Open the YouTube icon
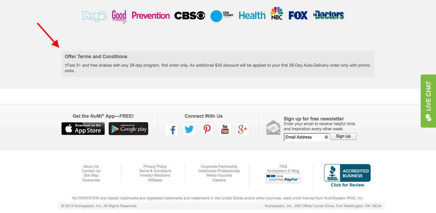 (225, 129)
